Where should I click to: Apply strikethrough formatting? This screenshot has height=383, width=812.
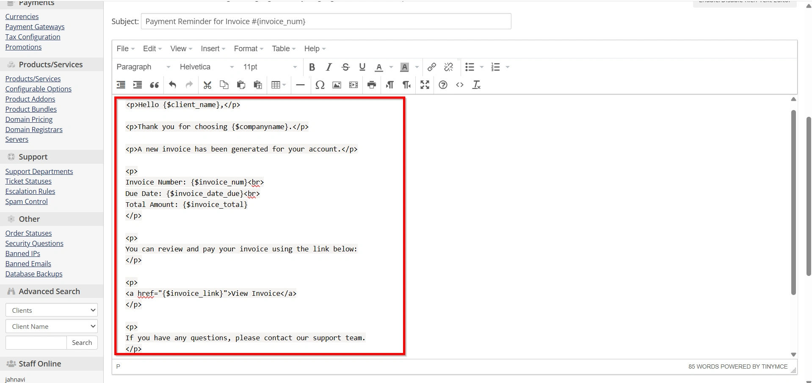pyautogui.click(x=345, y=67)
